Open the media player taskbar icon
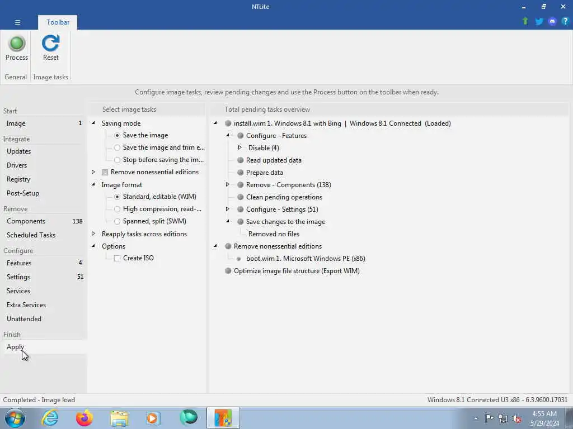Screen dimensions: 573x429 tap(153, 418)
